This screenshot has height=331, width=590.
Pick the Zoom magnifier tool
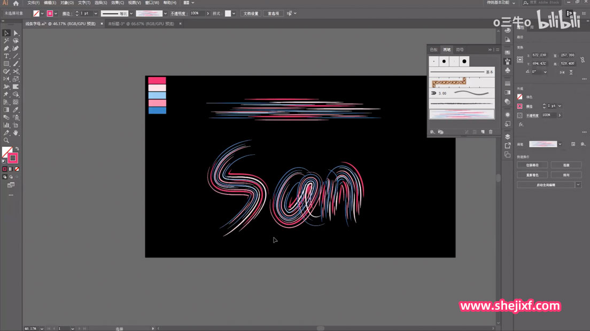(x=6, y=140)
